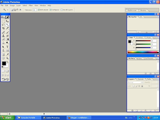
Task: Click the EN language indicator in taskbar
Action: (x=126, y=118)
